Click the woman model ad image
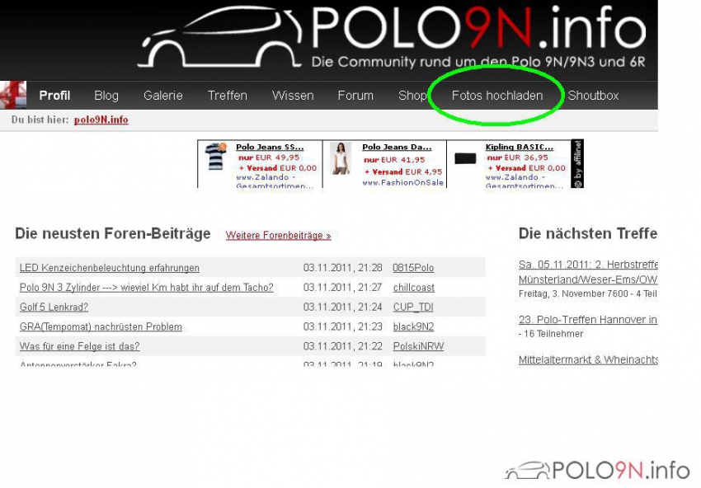 (340, 158)
